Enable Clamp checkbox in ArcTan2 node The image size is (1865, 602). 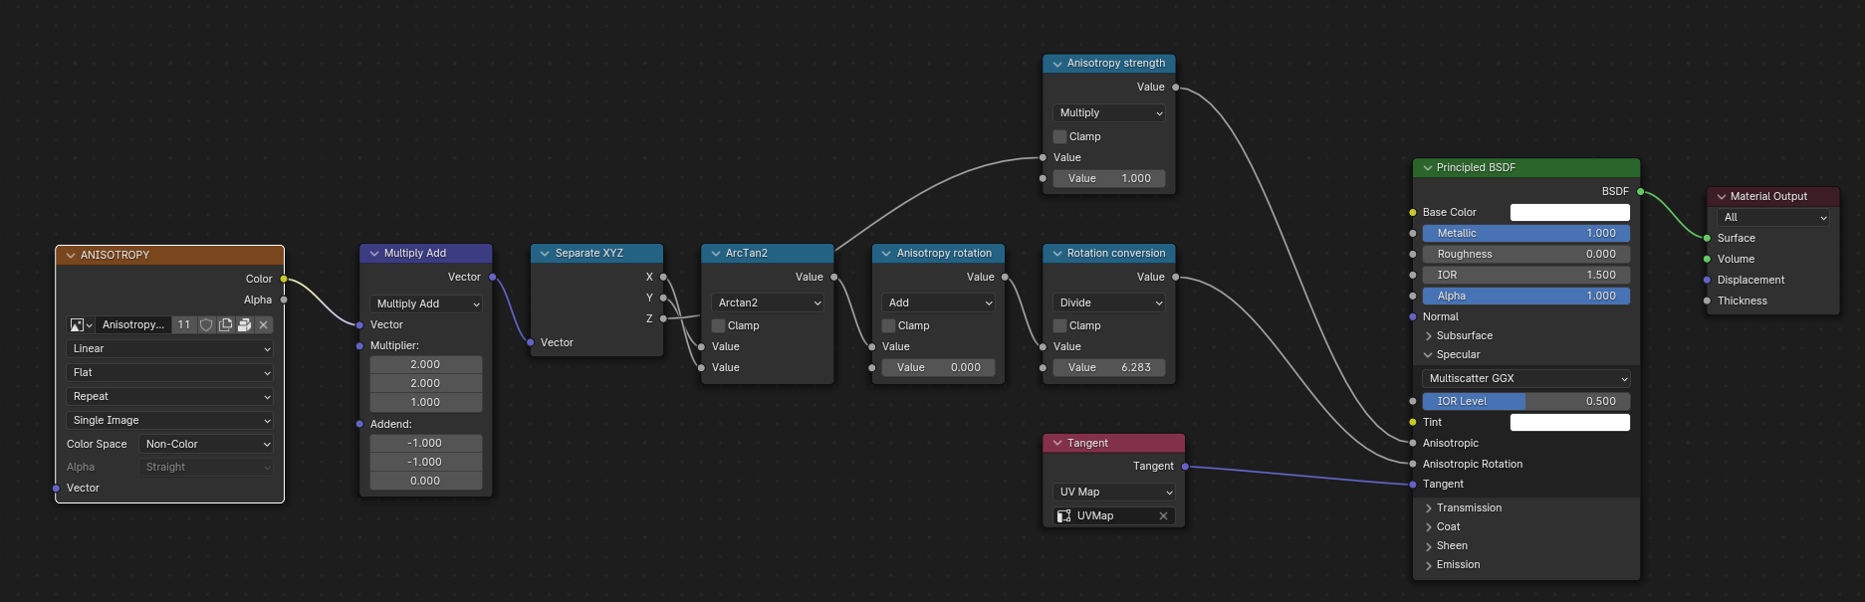tap(718, 326)
